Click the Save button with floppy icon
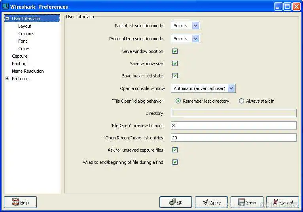The width and height of the screenshot is (303, 212). 247,202
